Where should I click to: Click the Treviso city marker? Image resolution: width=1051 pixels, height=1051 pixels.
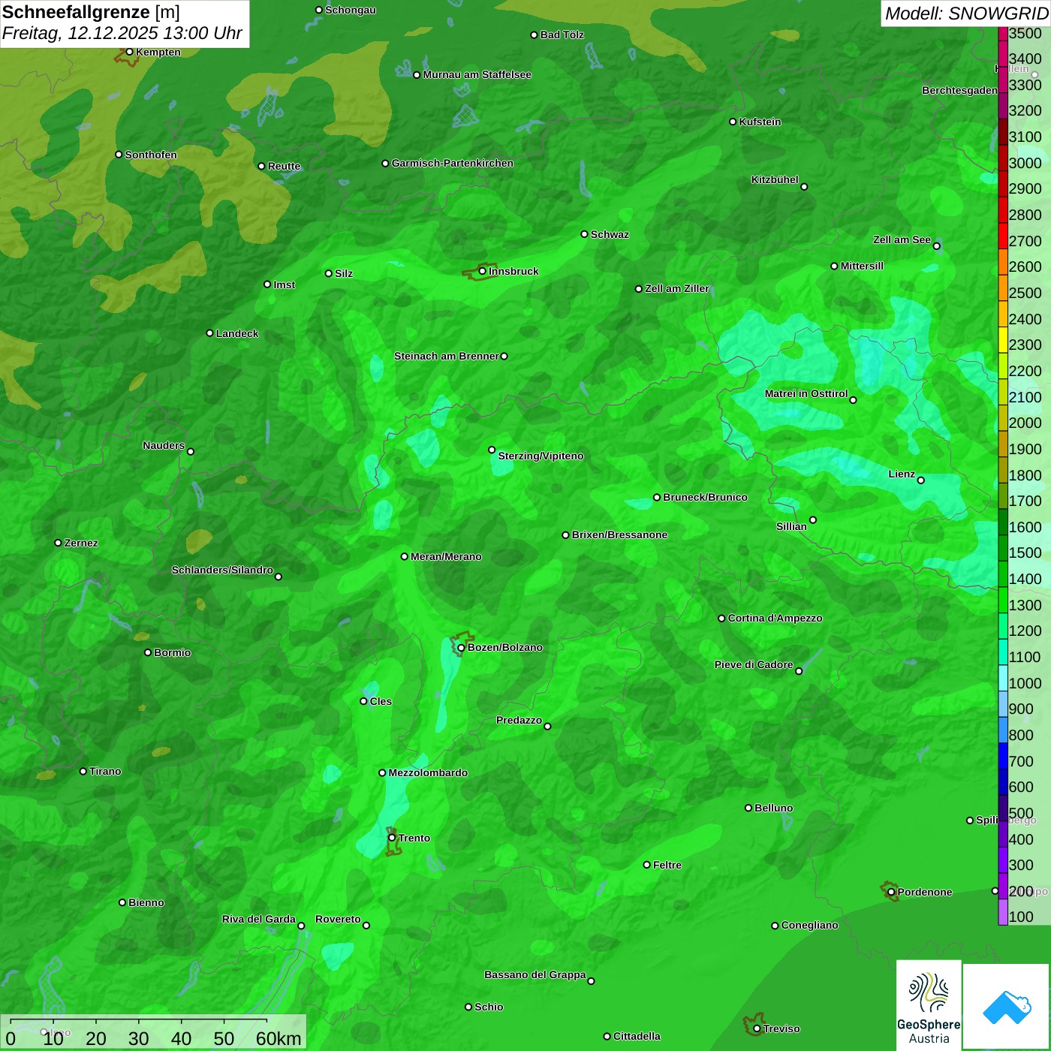757,1028
